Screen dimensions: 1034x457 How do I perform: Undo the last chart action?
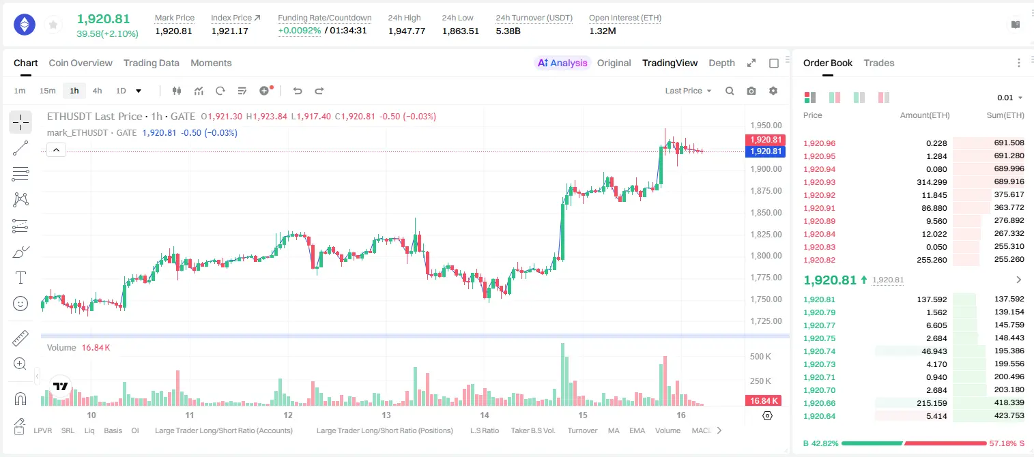297,91
